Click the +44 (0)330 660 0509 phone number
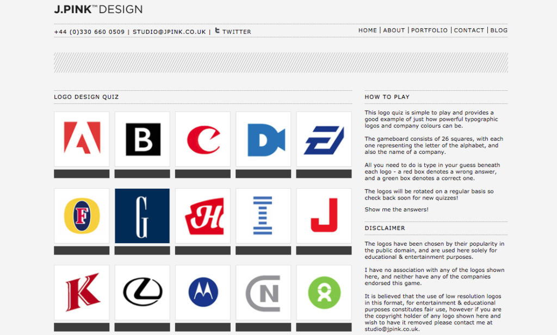This screenshot has width=557, height=335. (x=90, y=32)
